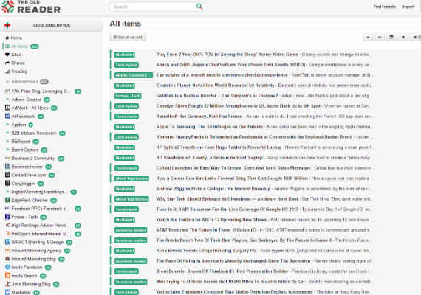Click Jim's Marketing Blog favicon
Viewport: 421px width, 295px height.
8,284
